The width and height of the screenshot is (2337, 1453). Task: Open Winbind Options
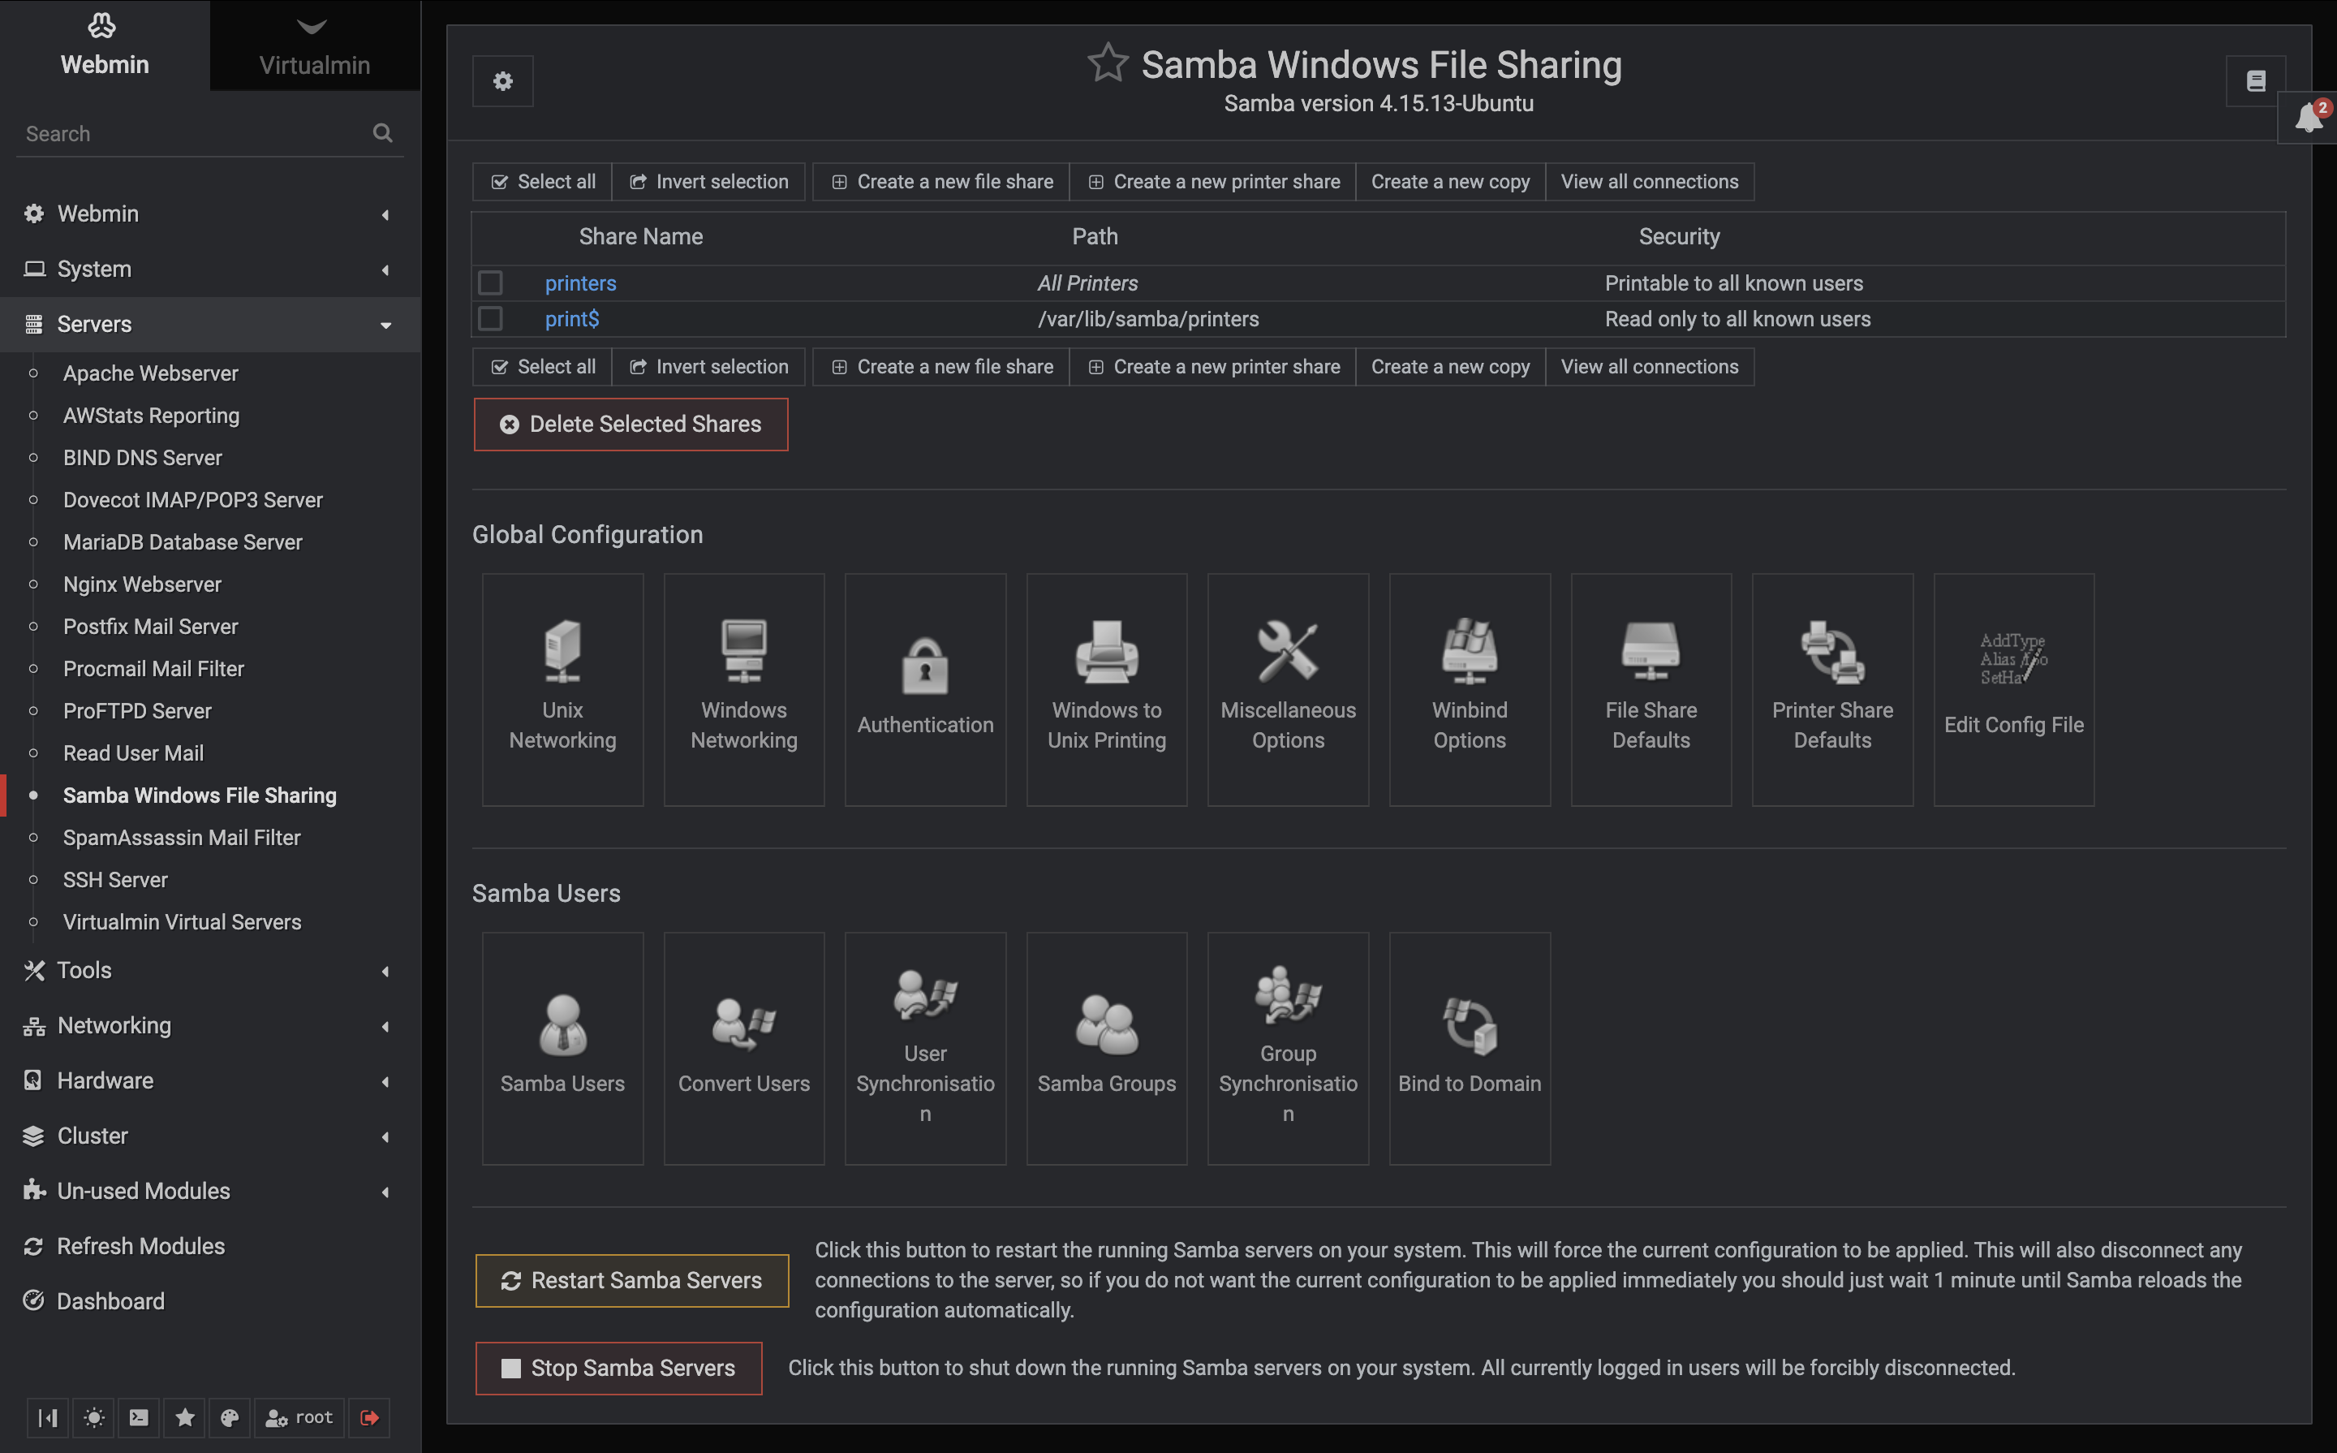click(x=1469, y=689)
